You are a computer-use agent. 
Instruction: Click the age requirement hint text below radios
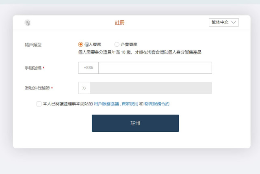pyautogui.click(x=139, y=52)
